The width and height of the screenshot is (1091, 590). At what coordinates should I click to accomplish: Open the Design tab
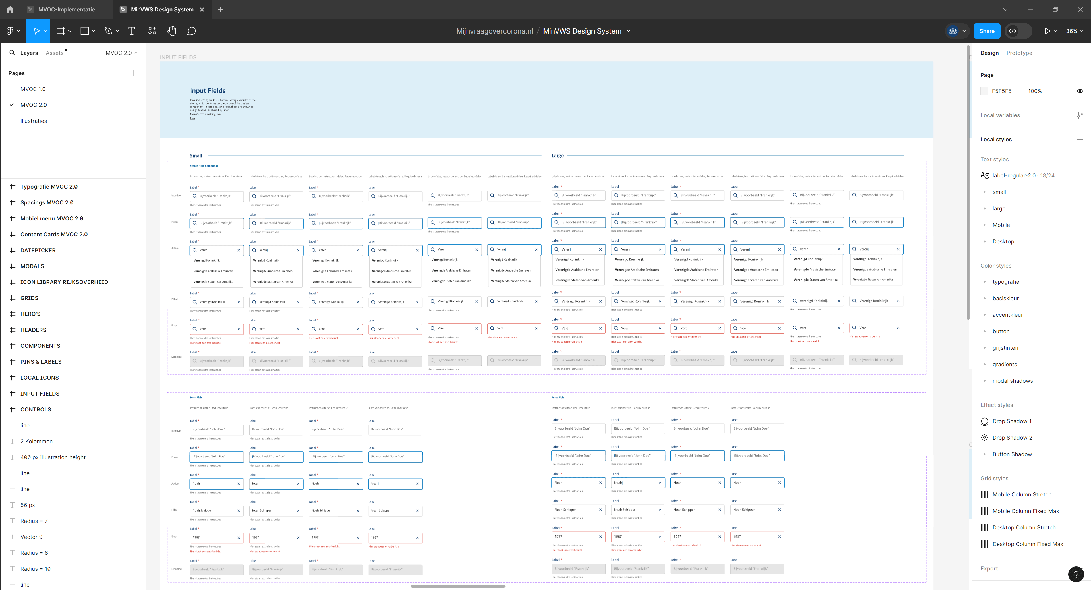tap(989, 53)
